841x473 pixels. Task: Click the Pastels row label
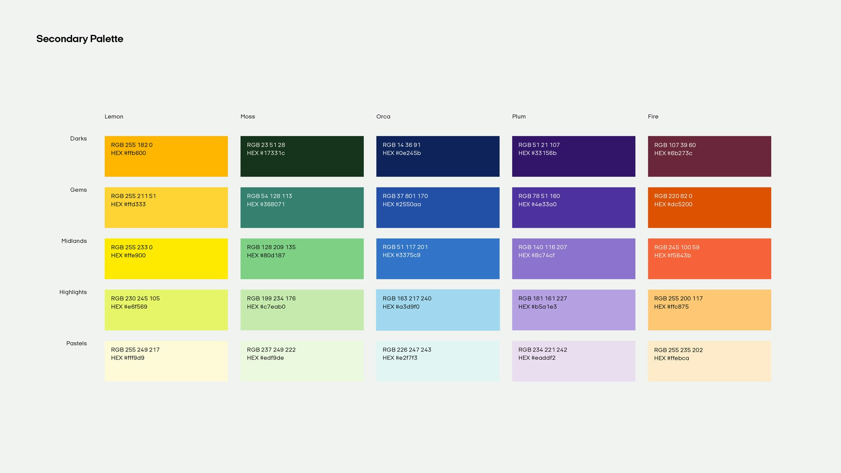(76, 343)
